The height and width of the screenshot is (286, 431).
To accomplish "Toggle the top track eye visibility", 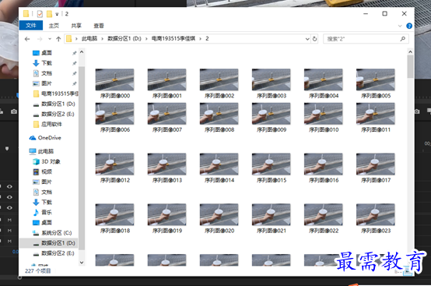I will [x=9, y=186].
